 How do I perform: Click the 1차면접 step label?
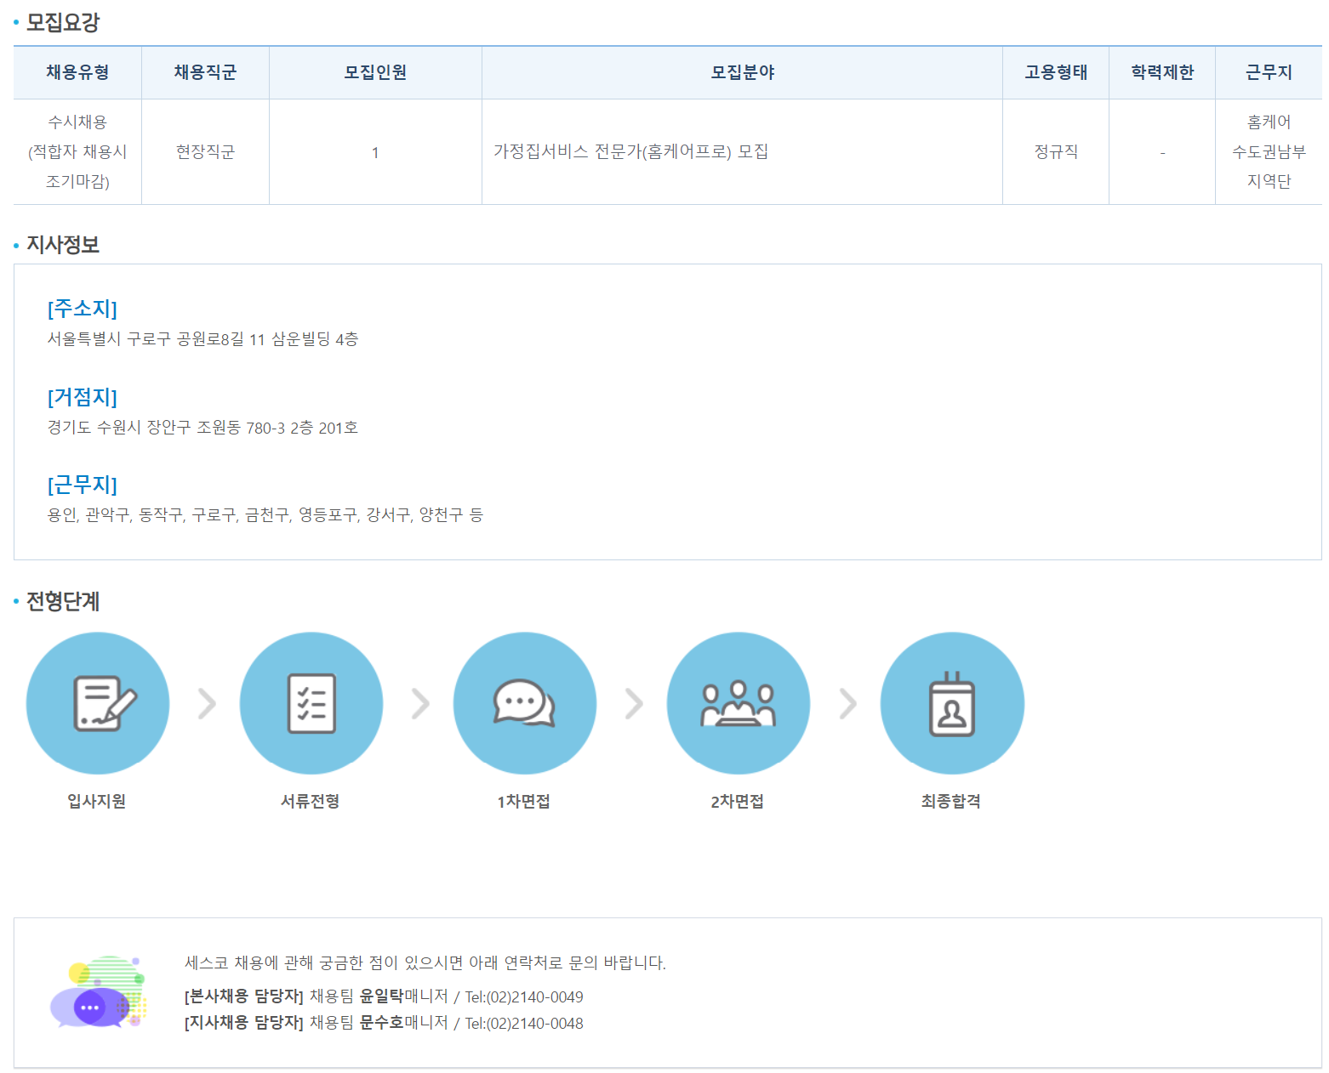click(524, 801)
